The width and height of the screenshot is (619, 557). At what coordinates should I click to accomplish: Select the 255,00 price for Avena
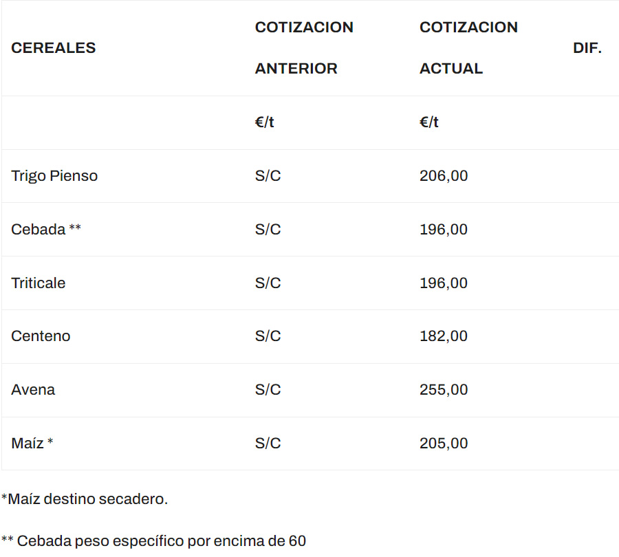[x=444, y=390]
